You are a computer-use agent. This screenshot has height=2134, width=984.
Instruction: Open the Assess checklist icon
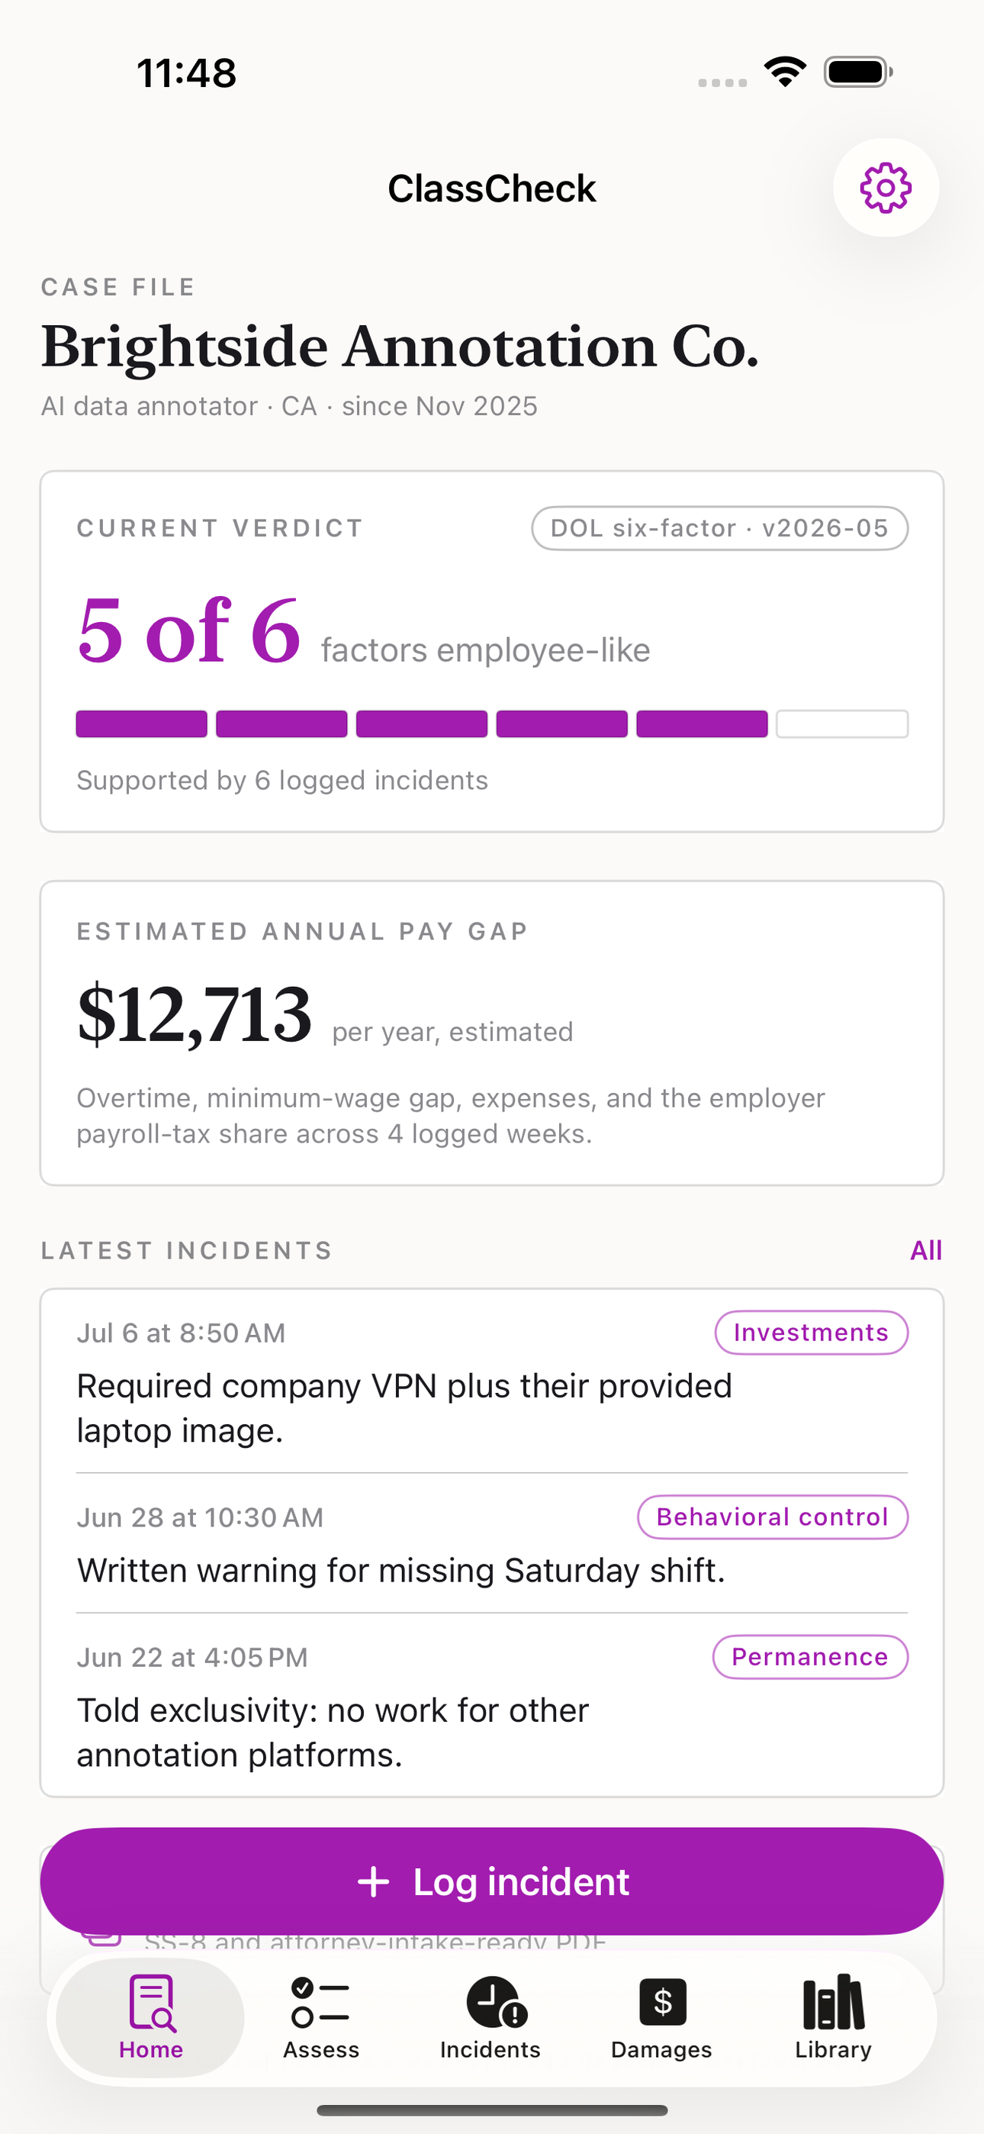320,2002
